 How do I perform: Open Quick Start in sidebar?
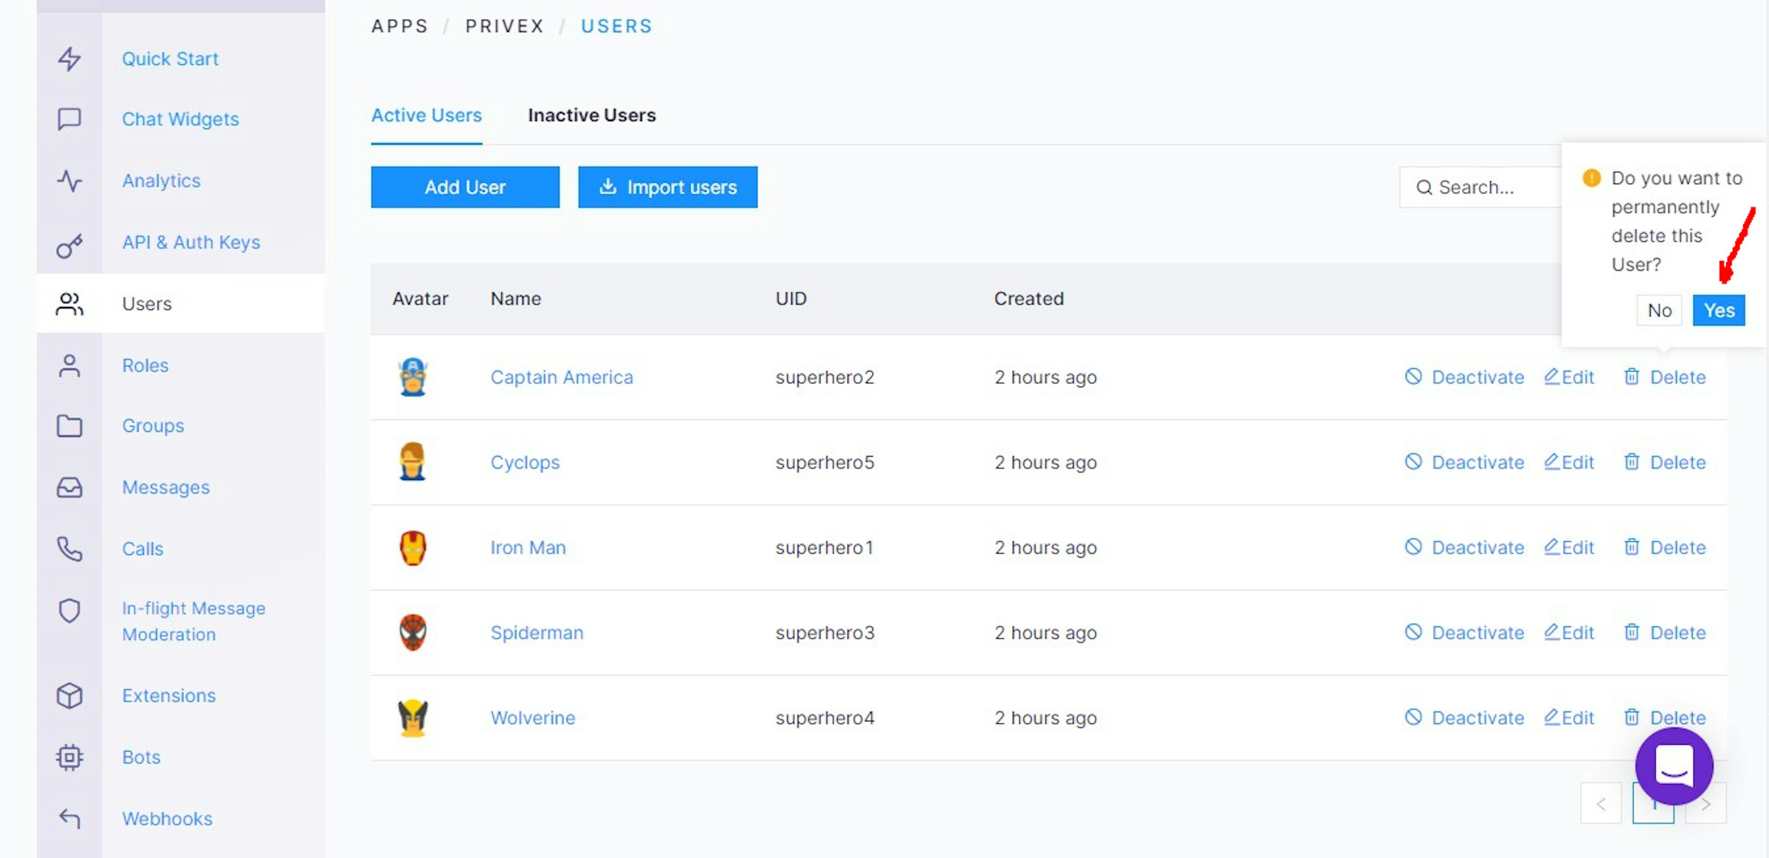click(170, 59)
